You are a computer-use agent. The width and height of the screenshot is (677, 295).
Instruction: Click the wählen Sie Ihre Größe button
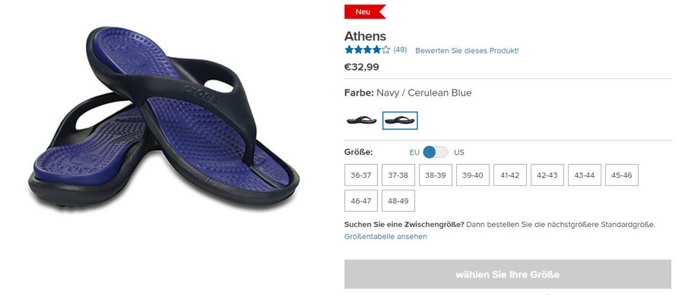tap(508, 274)
